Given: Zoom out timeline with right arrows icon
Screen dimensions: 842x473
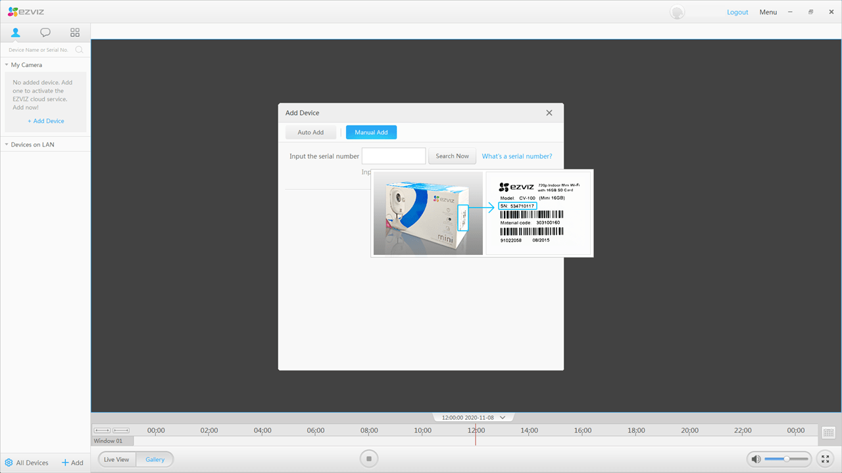Looking at the screenshot, I should pos(121,430).
